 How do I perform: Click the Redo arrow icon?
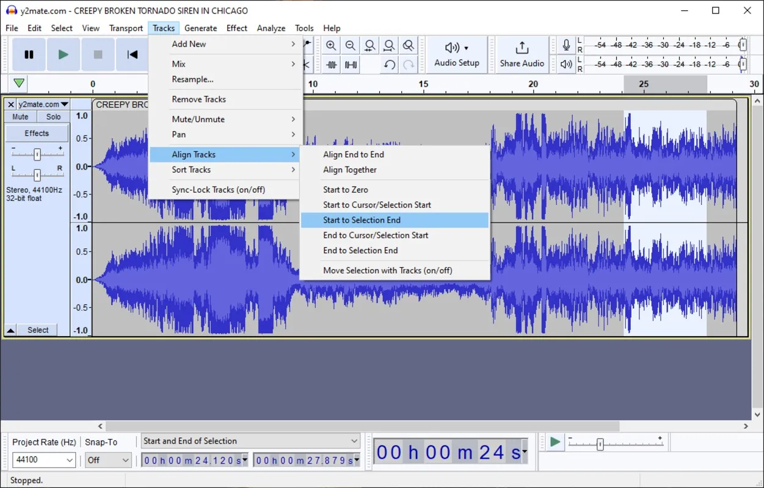(409, 65)
